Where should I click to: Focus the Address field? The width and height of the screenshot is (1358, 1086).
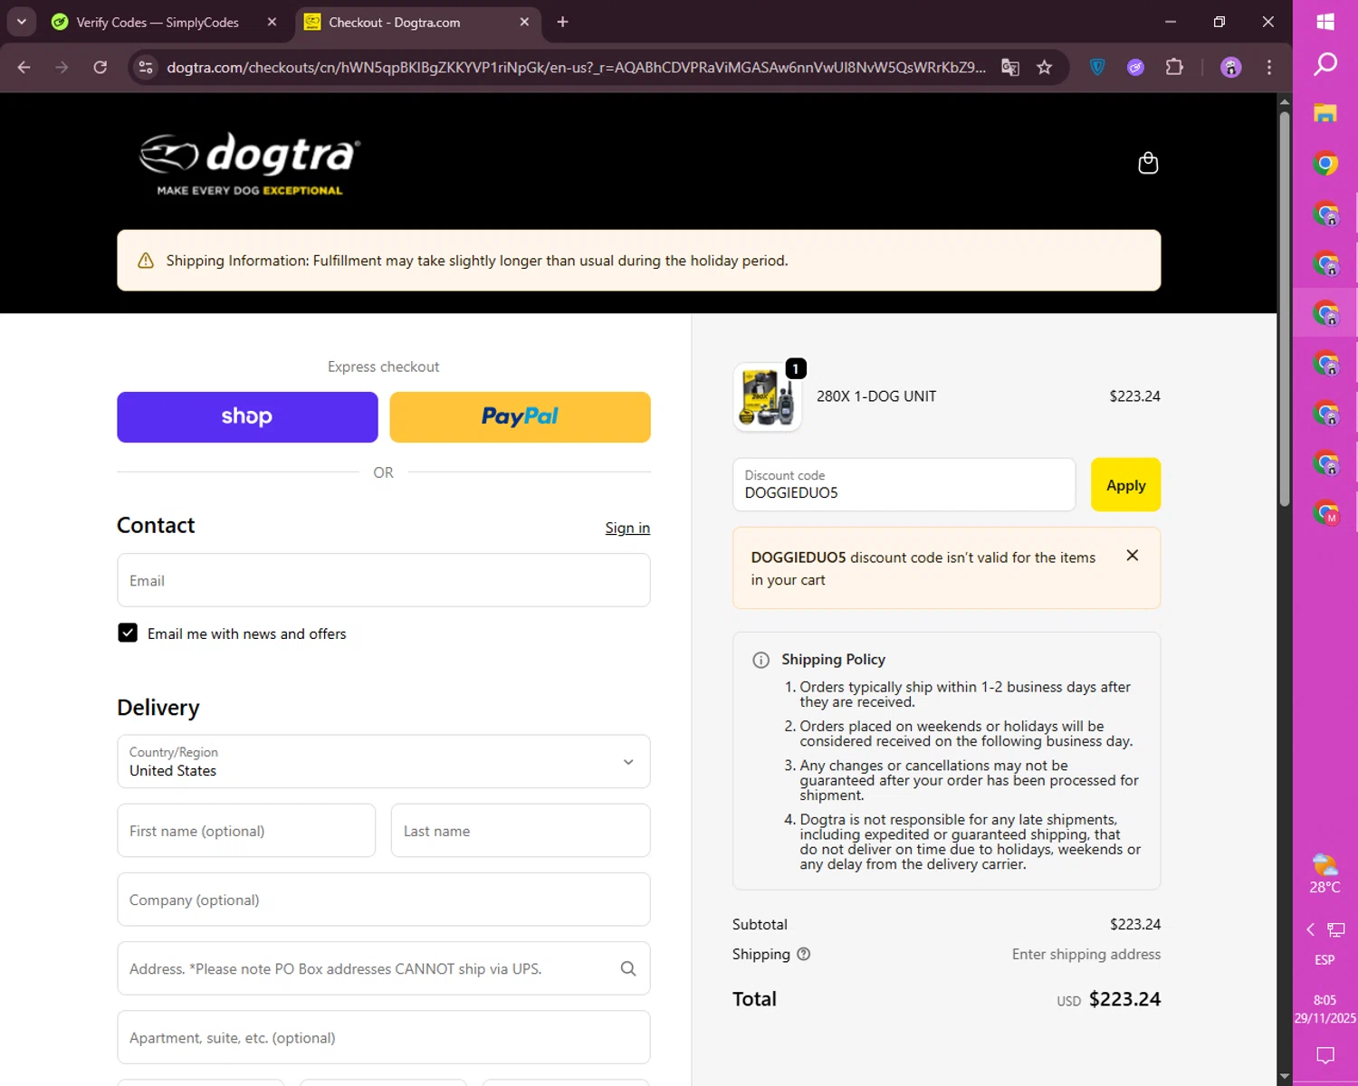click(x=384, y=968)
